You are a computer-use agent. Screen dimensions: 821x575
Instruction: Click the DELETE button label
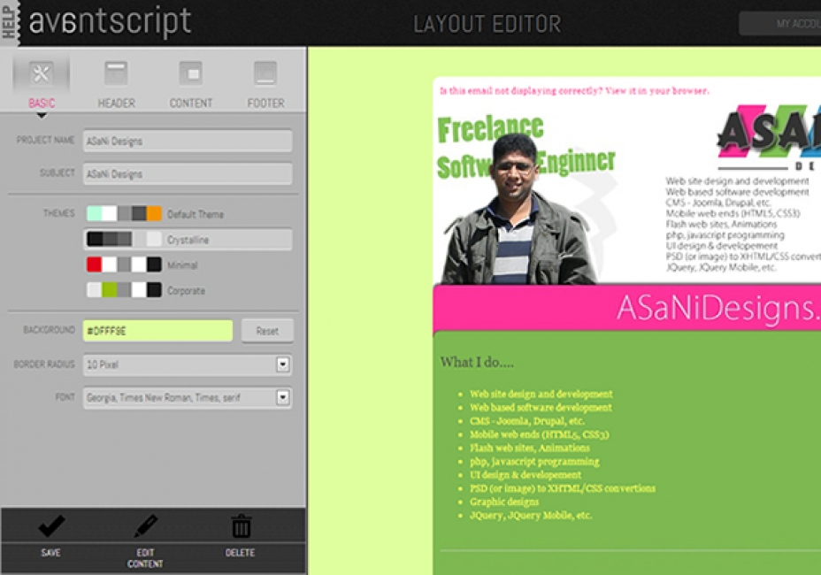(241, 553)
